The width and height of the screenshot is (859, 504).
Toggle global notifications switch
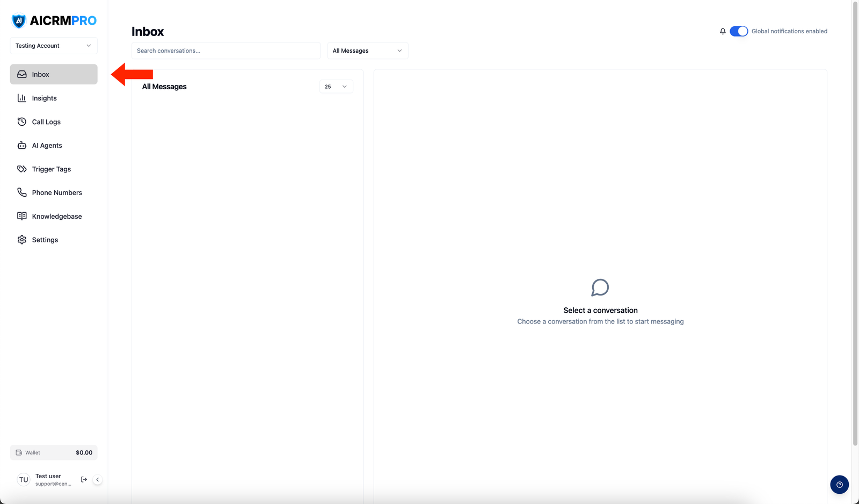coord(739,31)
